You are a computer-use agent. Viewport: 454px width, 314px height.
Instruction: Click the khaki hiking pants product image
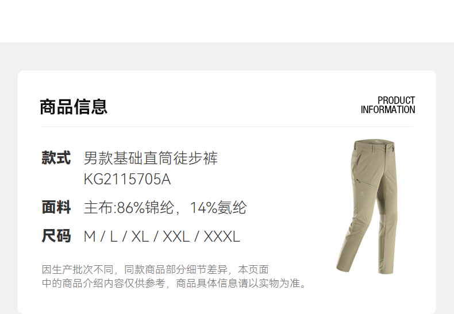[367, 207]
